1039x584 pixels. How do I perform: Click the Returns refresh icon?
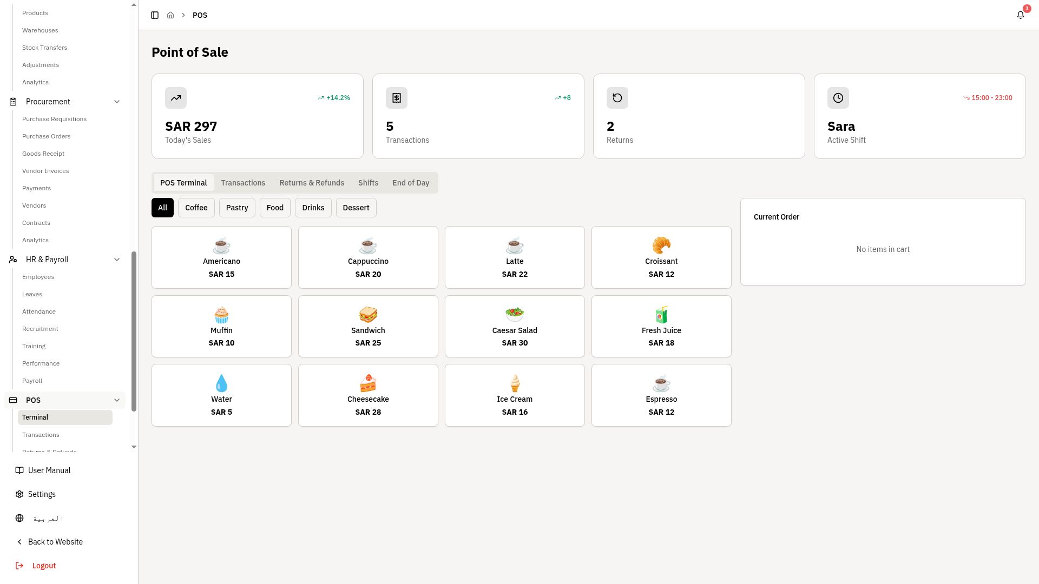tap(617, 98)
